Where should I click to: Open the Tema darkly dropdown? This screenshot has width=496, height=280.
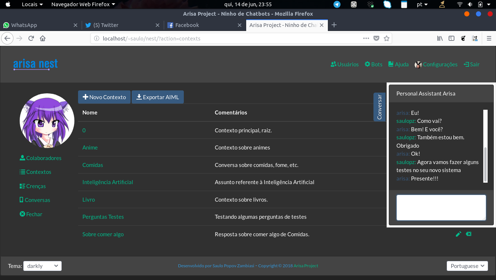42,266
